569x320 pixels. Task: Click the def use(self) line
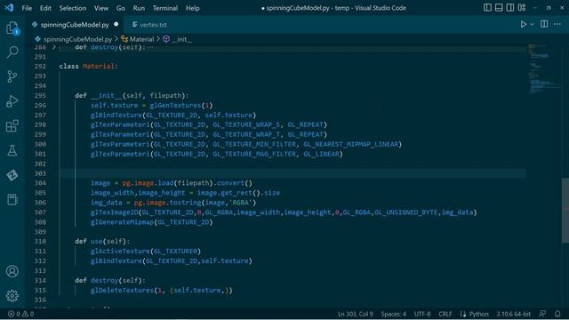(x=102, y=241)
